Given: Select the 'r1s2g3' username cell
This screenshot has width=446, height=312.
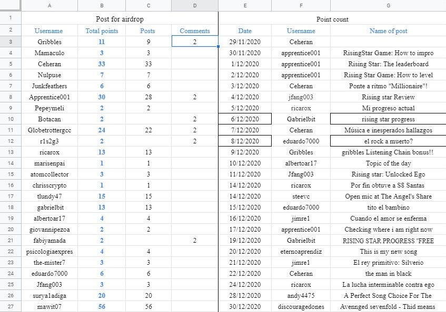Looking at the screenshot, I should [49, 141].
